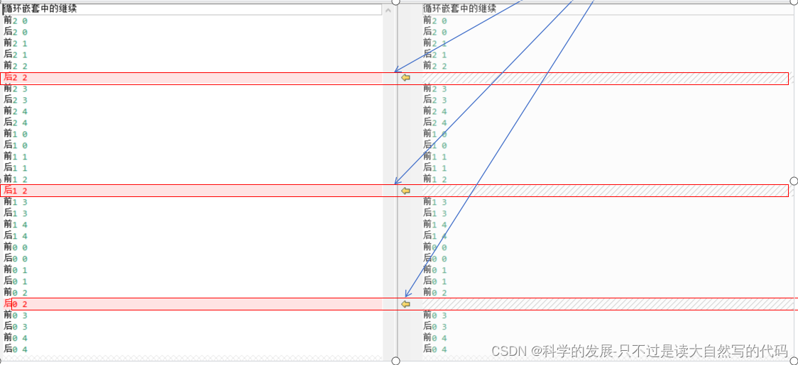Click line 前0 3 in the right pane
This screenshot has width=798, height=365.
click(435, 315)
